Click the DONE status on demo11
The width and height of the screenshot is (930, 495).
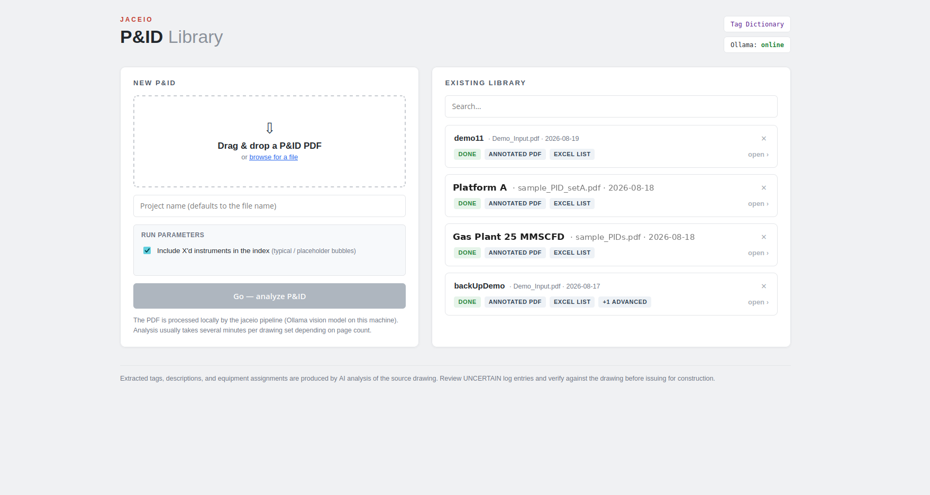pos(467,154)
